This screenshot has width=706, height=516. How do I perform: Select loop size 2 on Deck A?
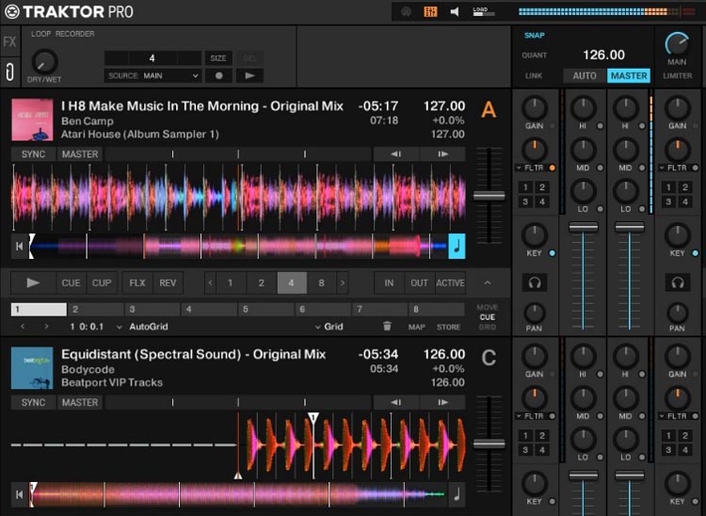pyautogui.click(x=261, y=282)
